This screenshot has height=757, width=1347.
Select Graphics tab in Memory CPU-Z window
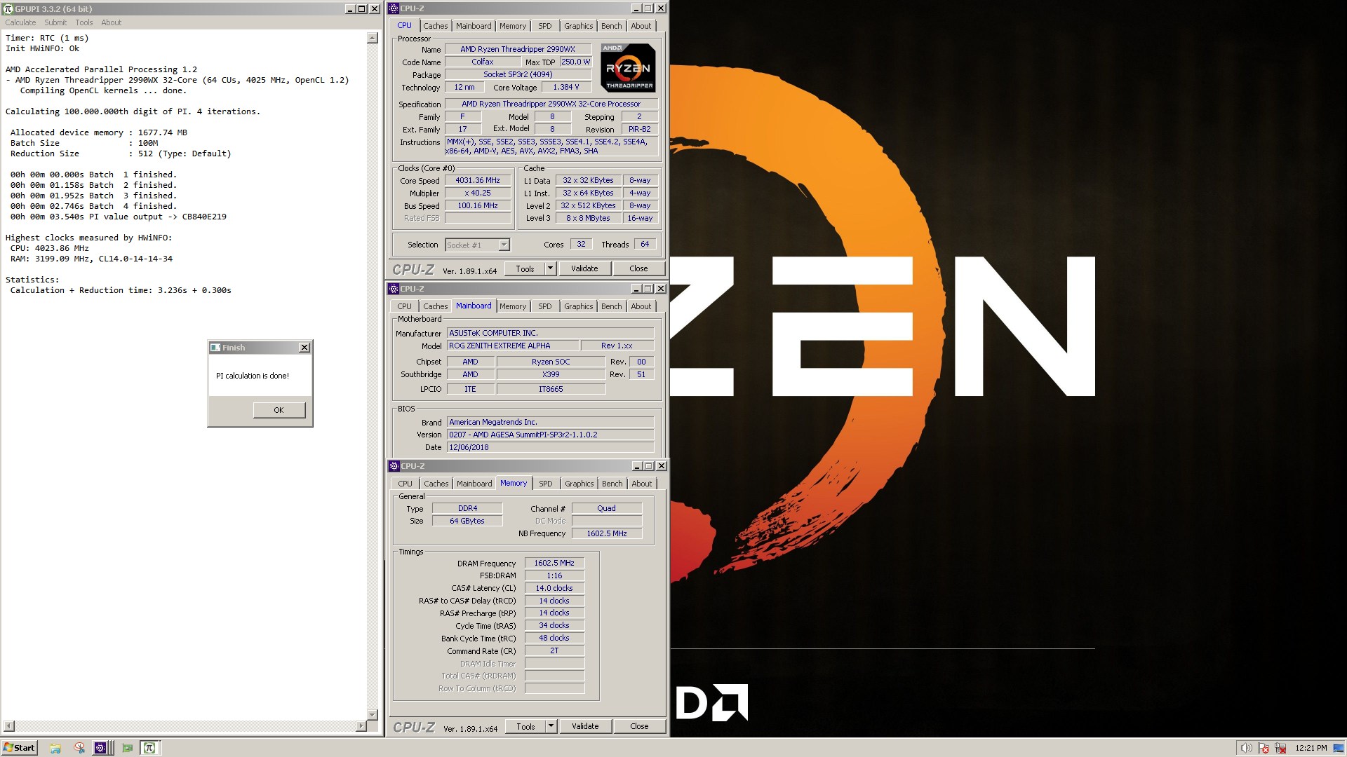click(x=579, y=484)
